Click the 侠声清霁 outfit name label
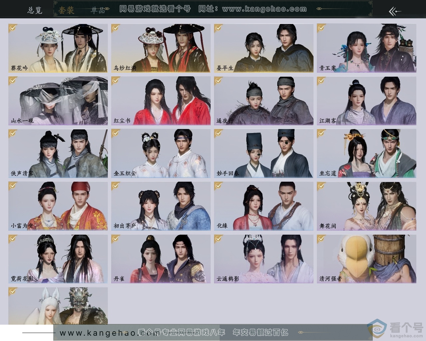 pyautogui.click(x=22, y=173)
